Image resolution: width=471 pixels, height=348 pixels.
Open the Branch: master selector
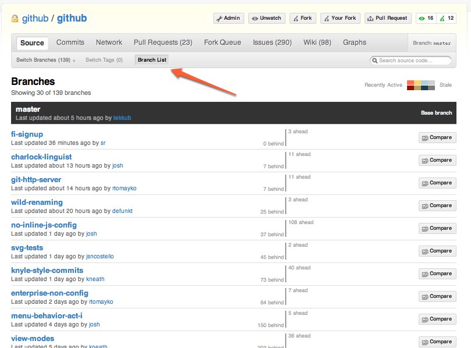point(431,43)
